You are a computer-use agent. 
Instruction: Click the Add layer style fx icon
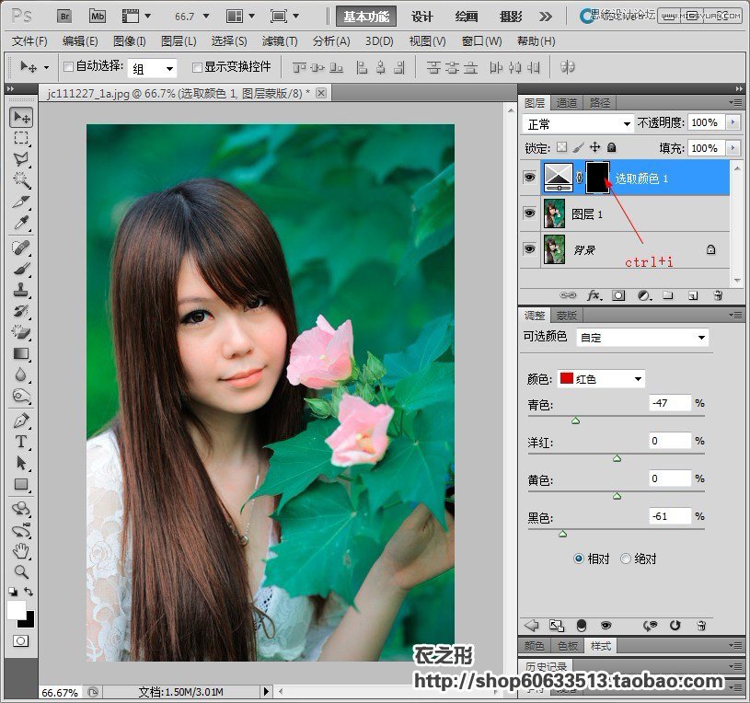[x=594, y=295]
